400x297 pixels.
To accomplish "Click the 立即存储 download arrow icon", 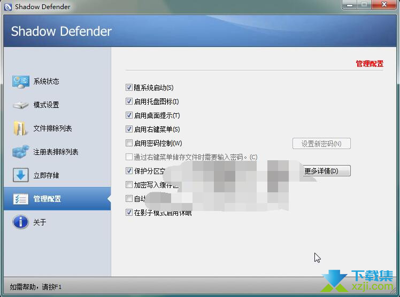I will pos(21,175).
